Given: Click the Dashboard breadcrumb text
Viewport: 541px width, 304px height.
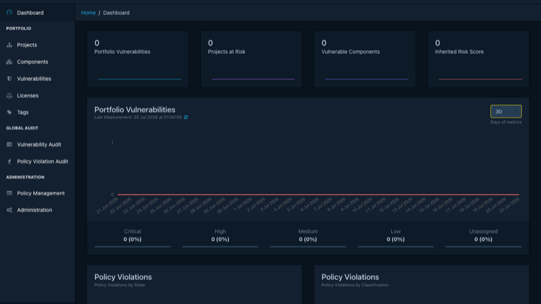Looking at the screenshot, I should (117, 12).
